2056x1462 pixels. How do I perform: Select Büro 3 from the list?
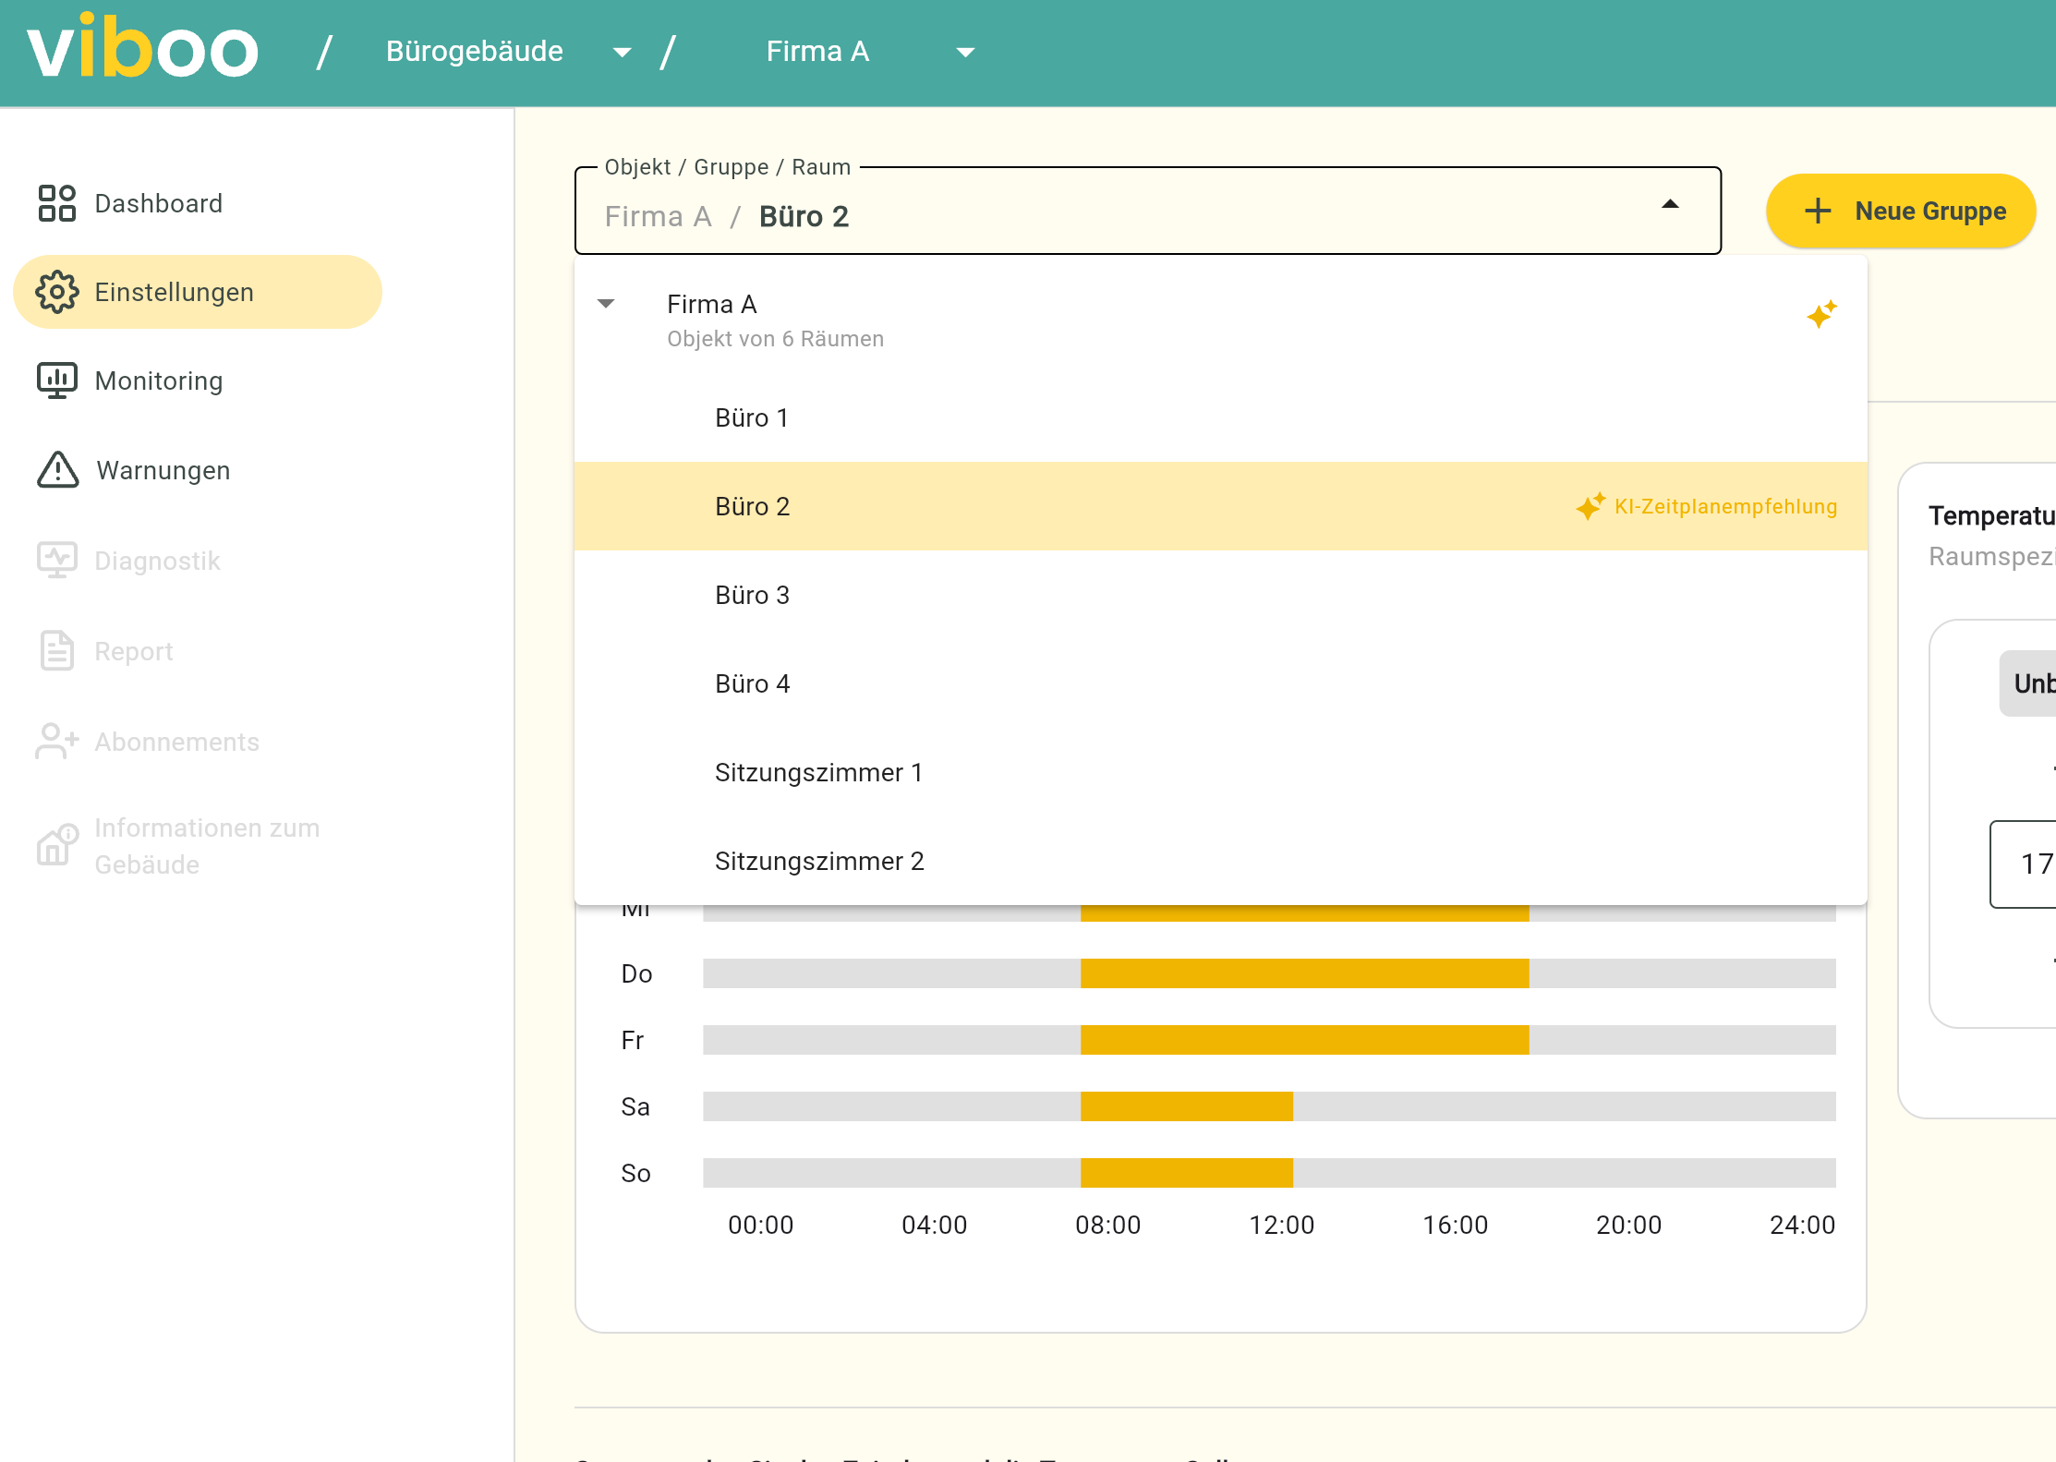[x=752, y=595]
